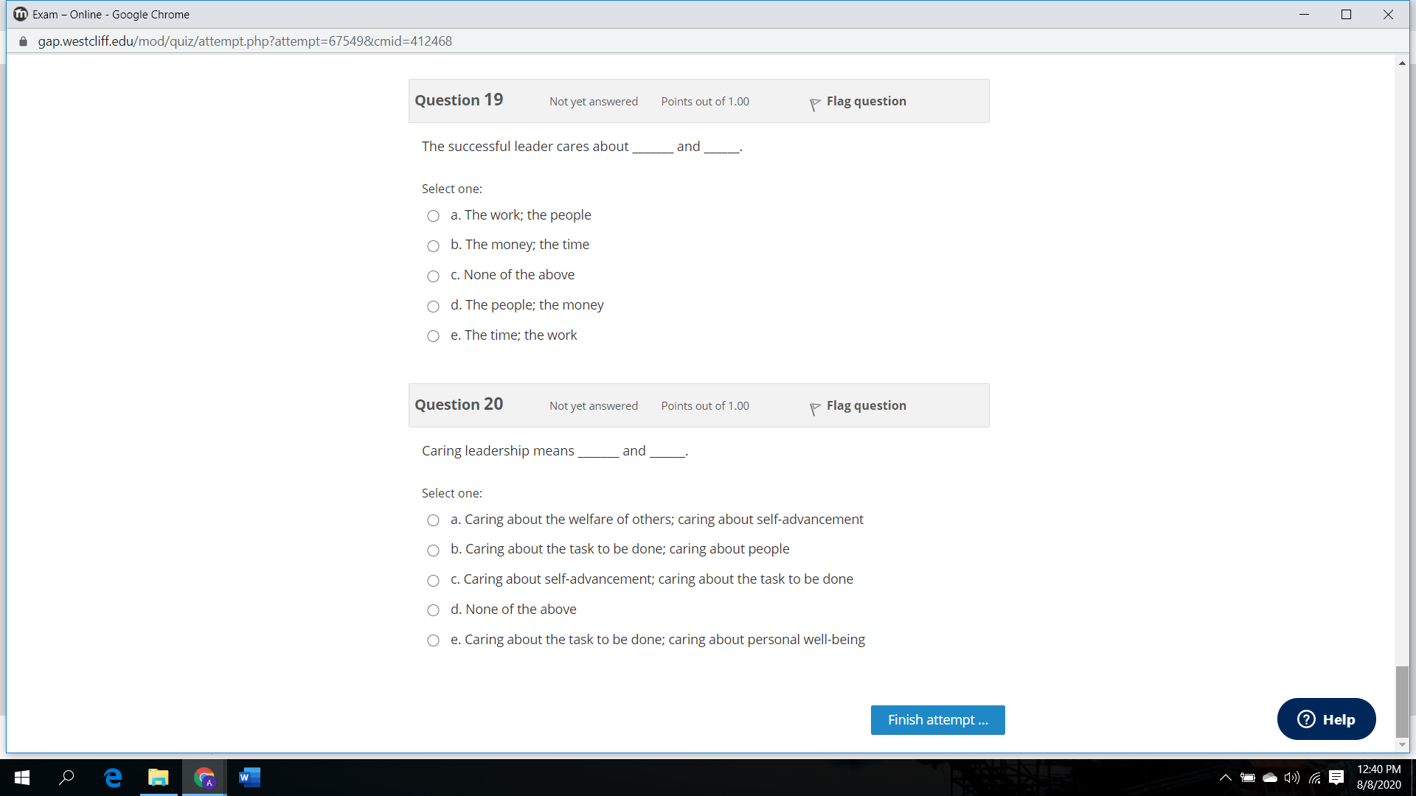Click the Flag question icon for Q19
1416x796 pixels.
(x=815, y=102)
